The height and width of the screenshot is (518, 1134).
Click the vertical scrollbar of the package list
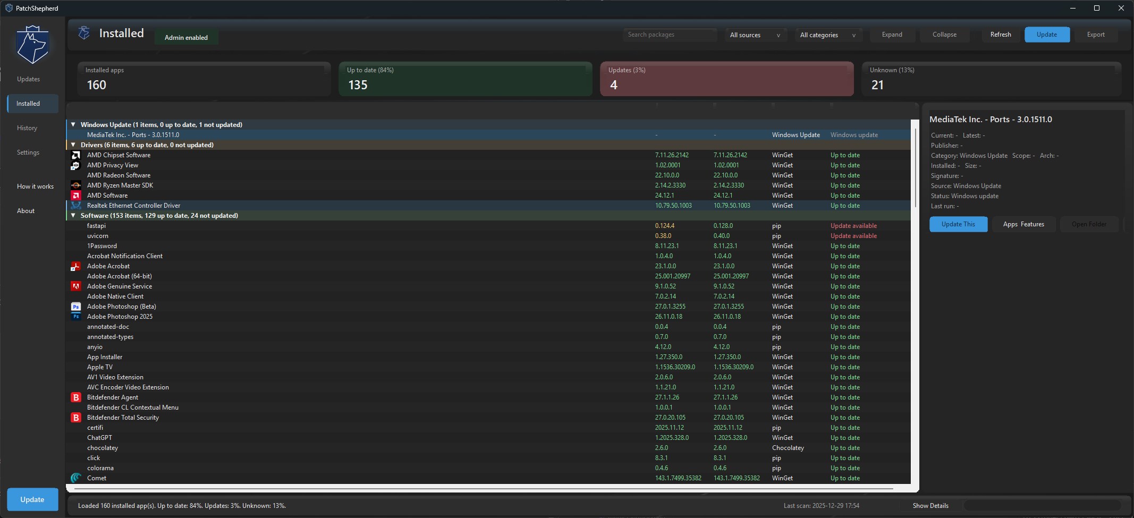[915, 165]
